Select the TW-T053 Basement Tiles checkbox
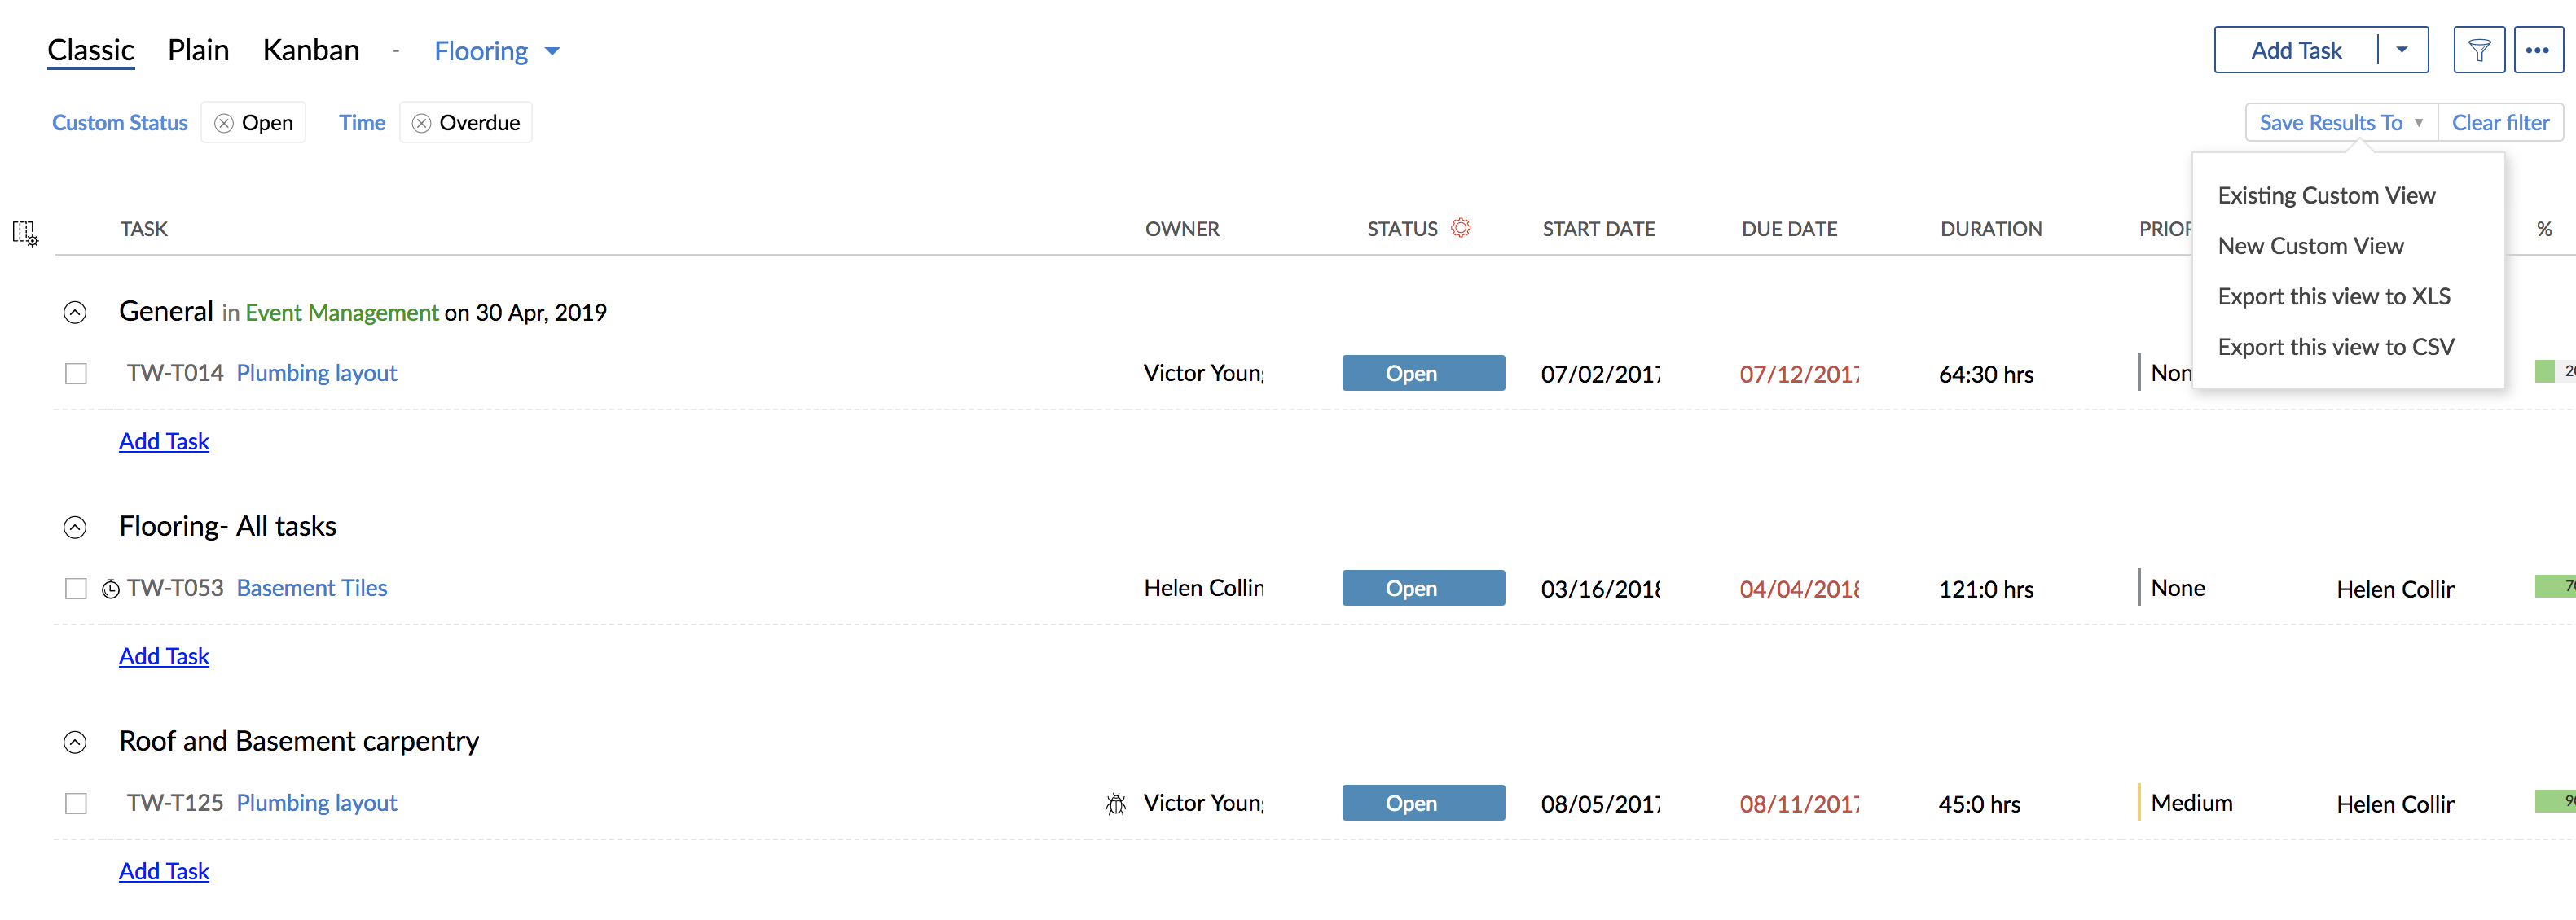Viewport: 2576px width, 920px height. [x=76, y=589]
